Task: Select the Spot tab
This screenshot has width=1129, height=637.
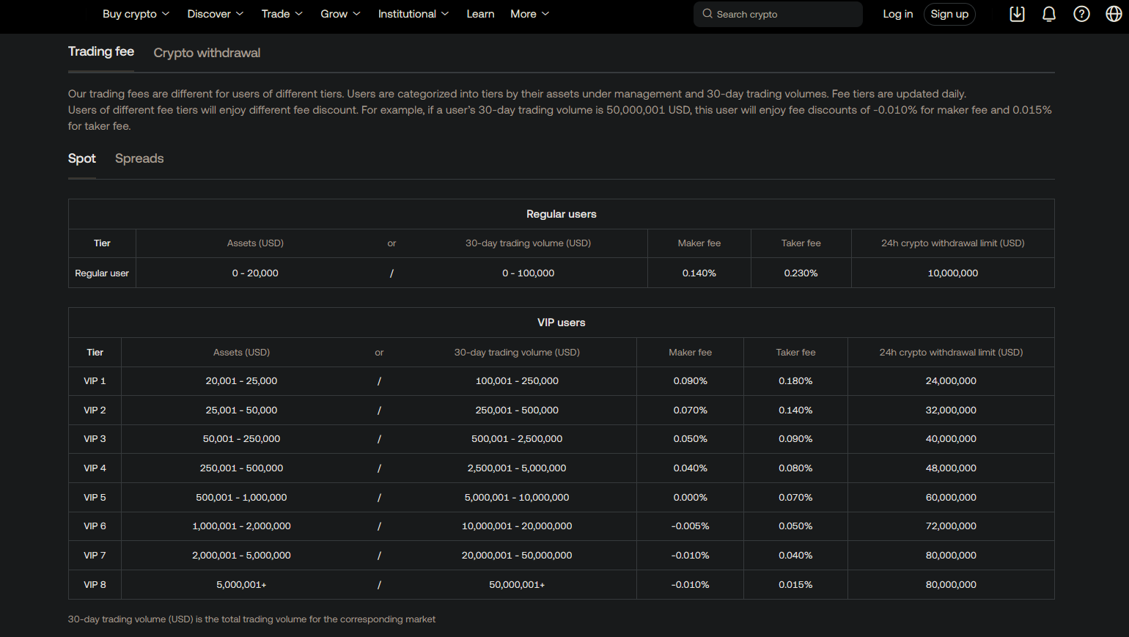Action: click(x=81, y=158)
